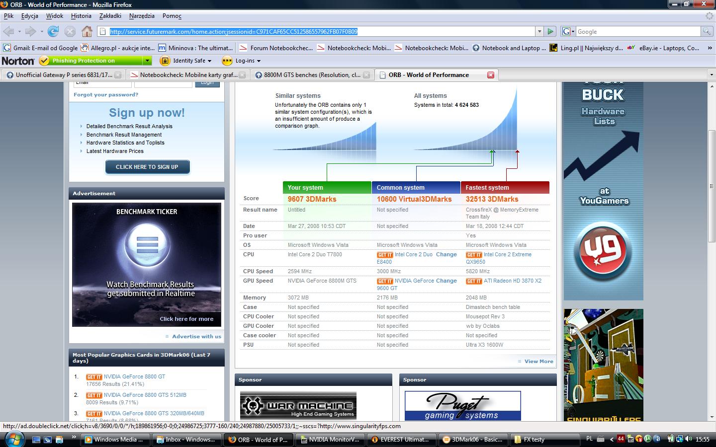Click Change link next to NVIDIA GeForce

pyautogui.click(x=447, y=281)
